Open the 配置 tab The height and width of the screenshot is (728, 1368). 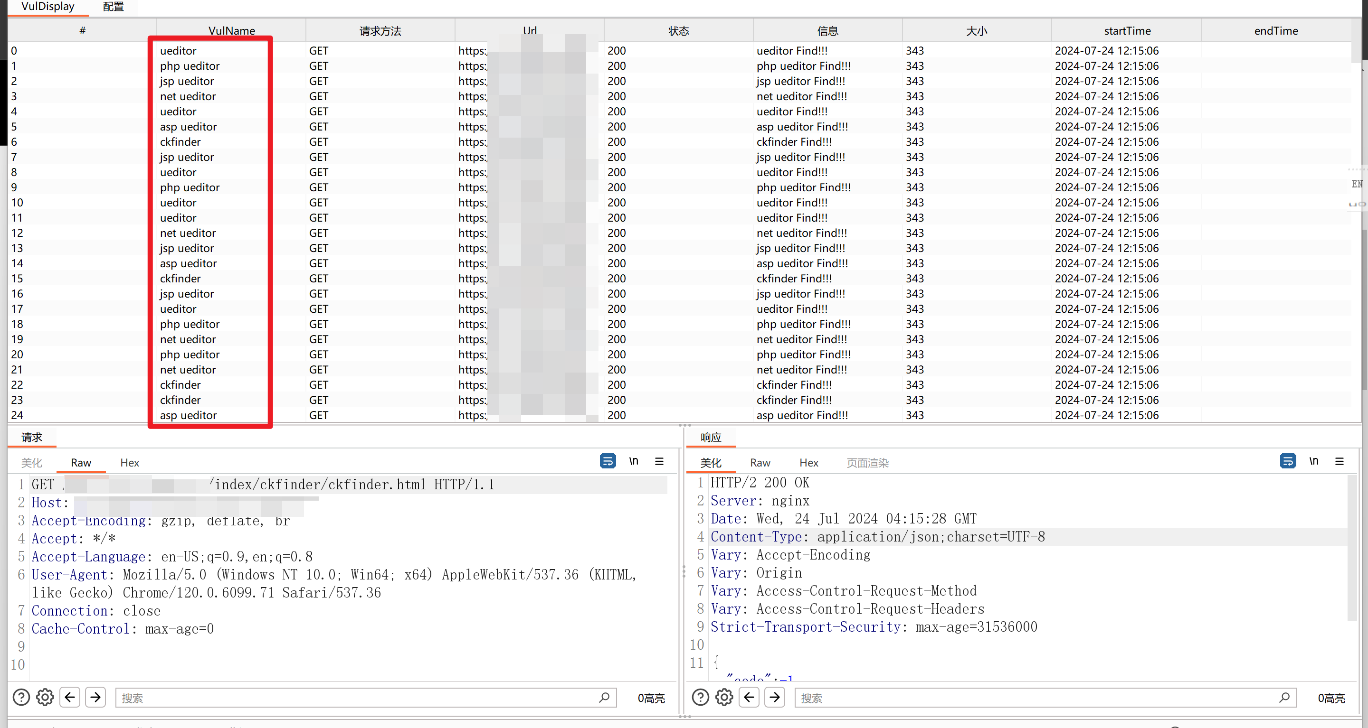[x=113, y=7]
